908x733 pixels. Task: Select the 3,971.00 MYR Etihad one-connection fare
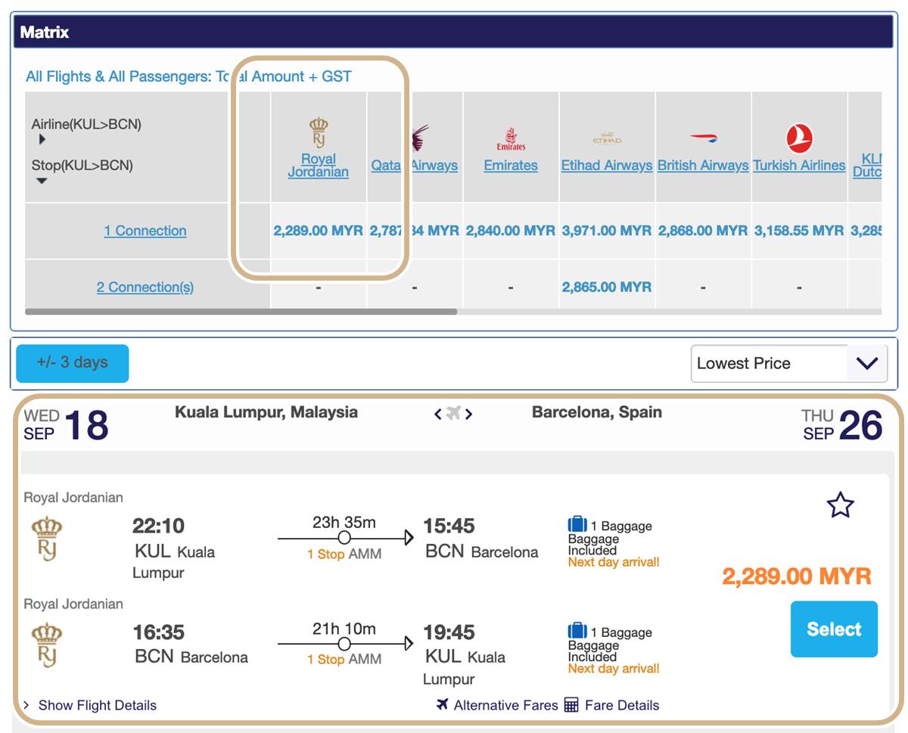coord(607,231)
